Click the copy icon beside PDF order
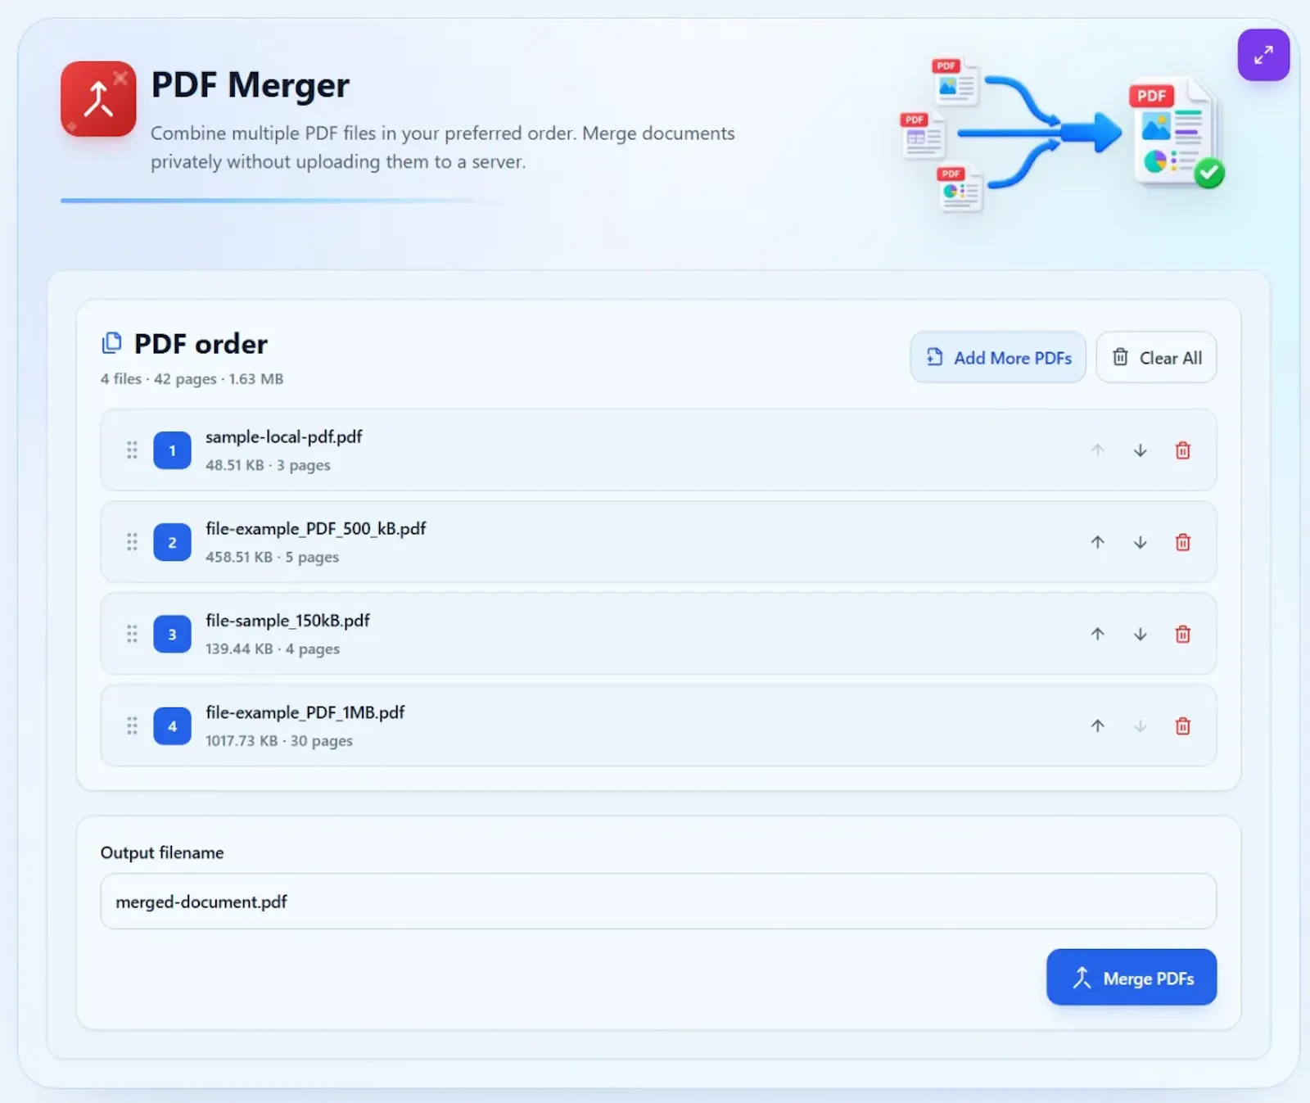The height and width of the screenshot is (1103, 1310). [111, 343]
